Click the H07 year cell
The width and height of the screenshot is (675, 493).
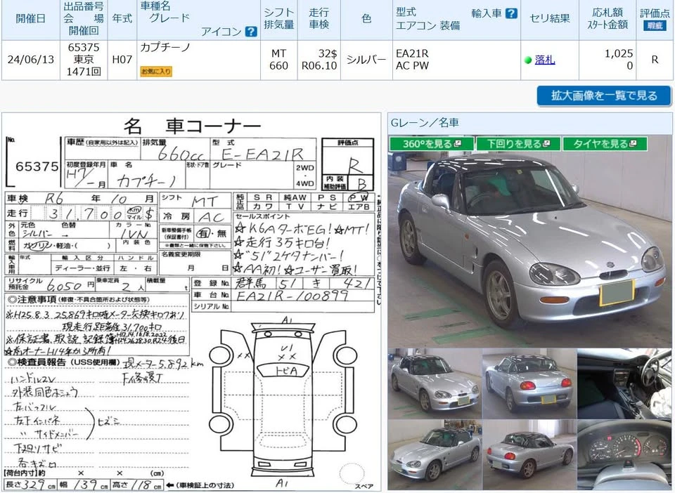point(122,60)
